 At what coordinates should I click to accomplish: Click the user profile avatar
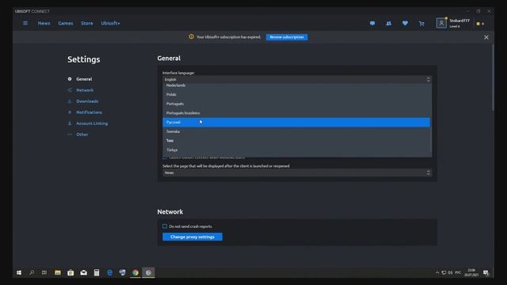point(441,23)
